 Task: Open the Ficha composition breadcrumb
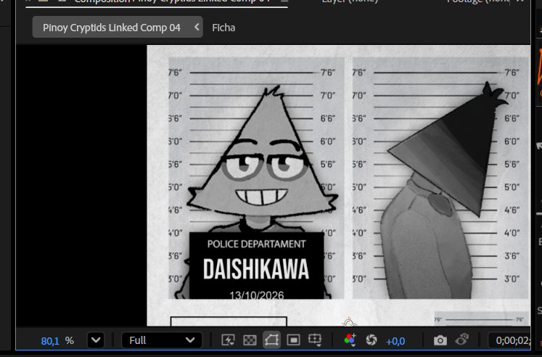coord(223,28)
